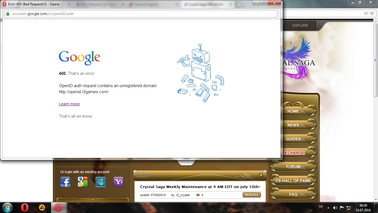Log in with the Google icon
Screen dimensions: 378x213
pyautogui.click(x=83, y=182)
